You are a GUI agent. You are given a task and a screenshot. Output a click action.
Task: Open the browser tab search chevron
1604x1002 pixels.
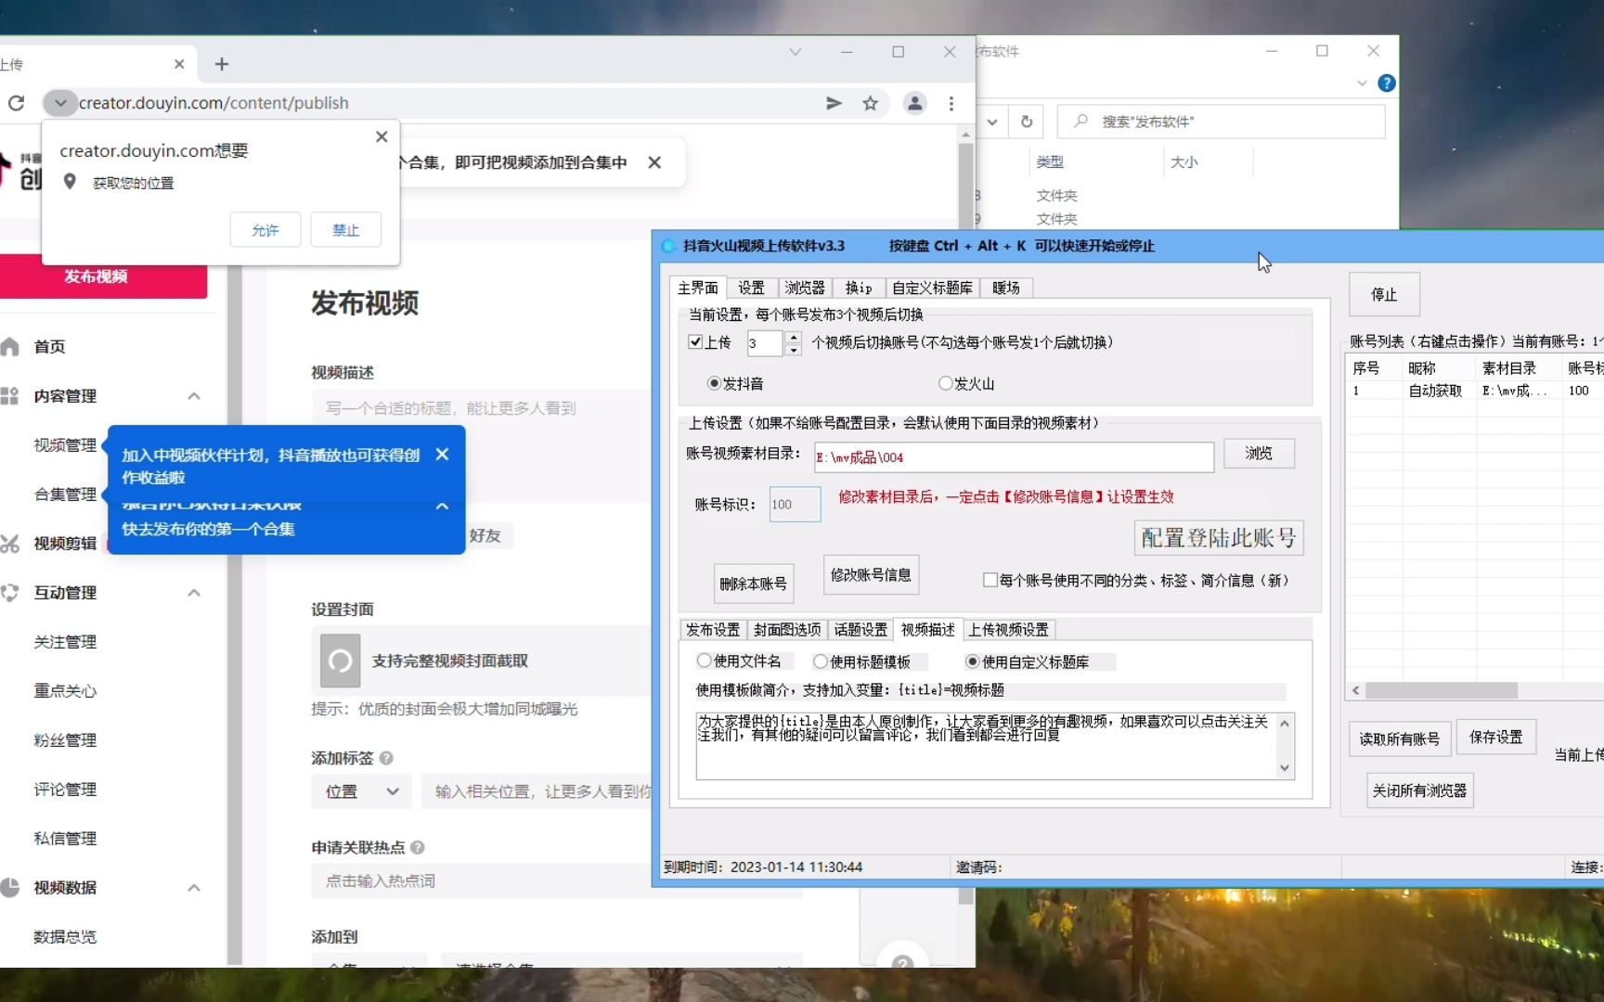pyautogui.click(x=796, y=52)
